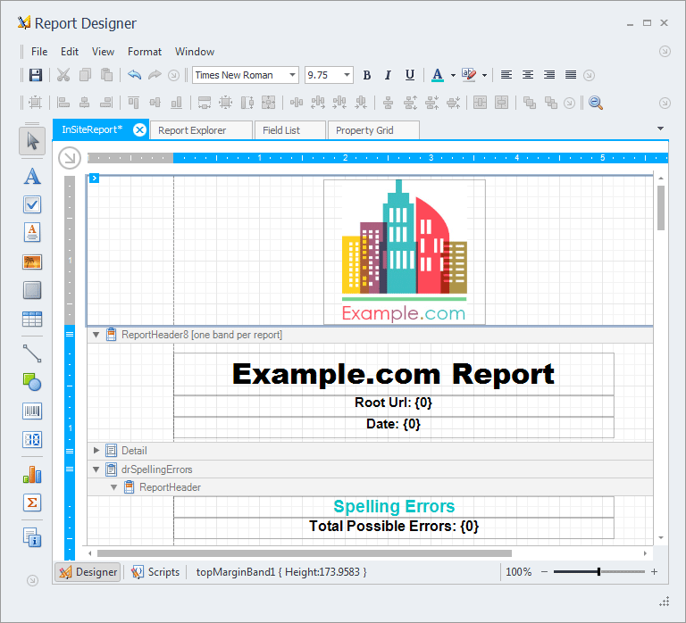Select the Example.com logo picture
This screenshot has height=623, width=686.
click(405, 253)
